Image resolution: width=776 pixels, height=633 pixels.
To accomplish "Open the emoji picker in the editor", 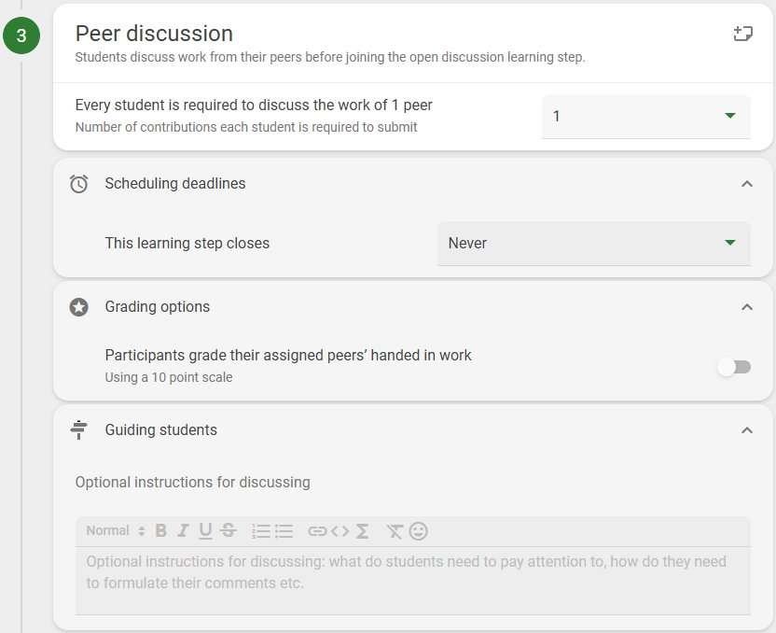I will click(418, 530).
